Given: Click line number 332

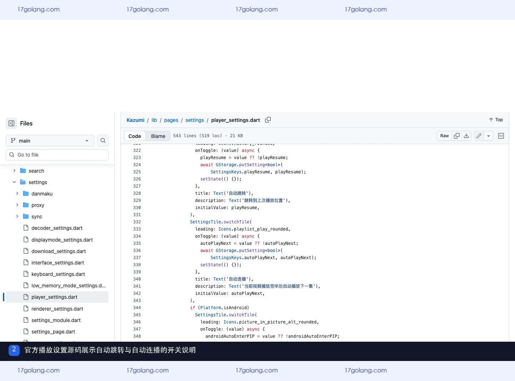Looking at the screenshot, I should coord(137,222).
